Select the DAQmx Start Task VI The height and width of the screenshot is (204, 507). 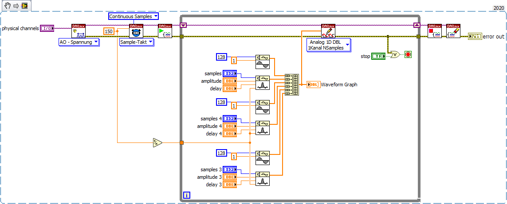[x=165, y=31]
